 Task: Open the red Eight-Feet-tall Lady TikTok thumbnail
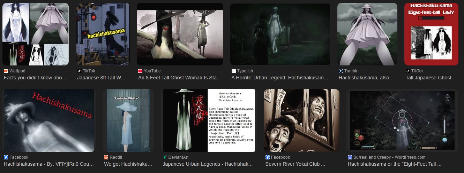click(x=431, y=34)
